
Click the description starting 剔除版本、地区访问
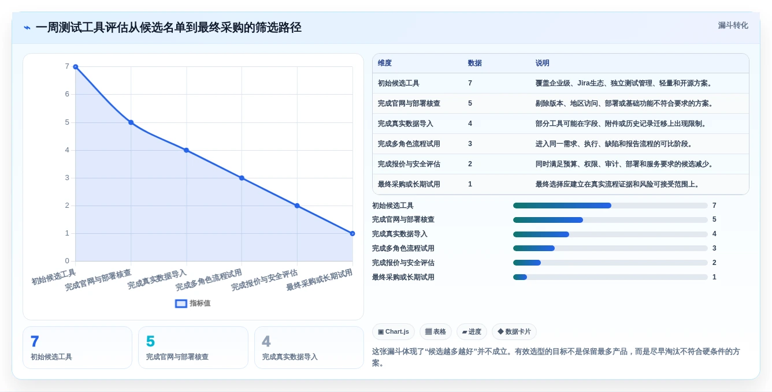pyautogui.click(x=626, y=103)
